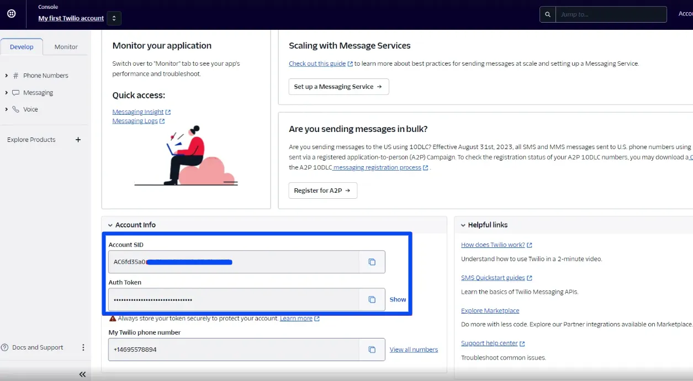The width and height of the screenshot is (693, 381).
Task: Click the search magnifier icon
Action: 548,14
